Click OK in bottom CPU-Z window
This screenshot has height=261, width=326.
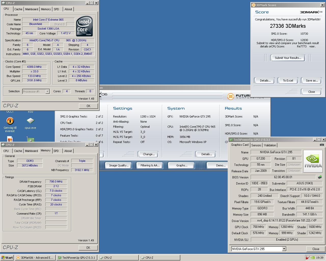tap(88, 248)
